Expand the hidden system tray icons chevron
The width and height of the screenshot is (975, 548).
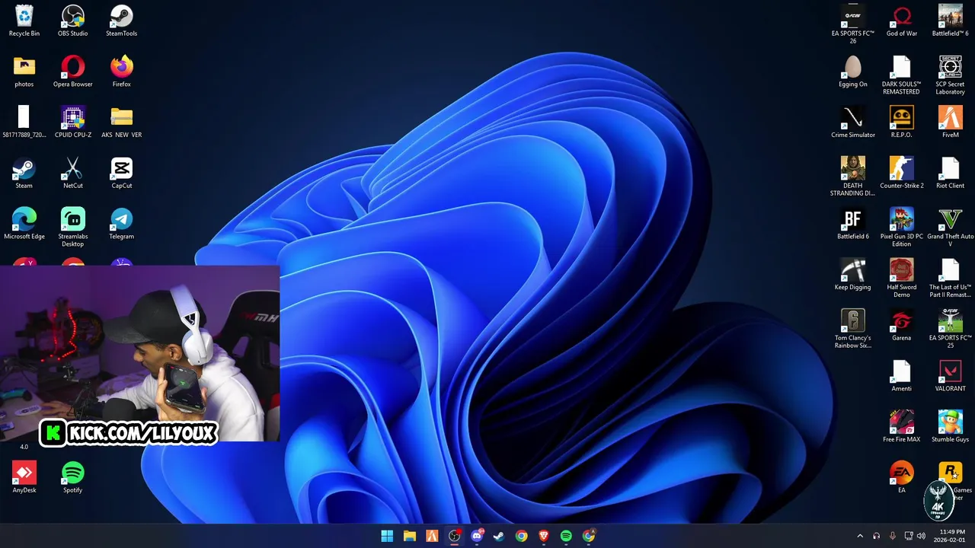pyautogui.click(x=860, y=536)
